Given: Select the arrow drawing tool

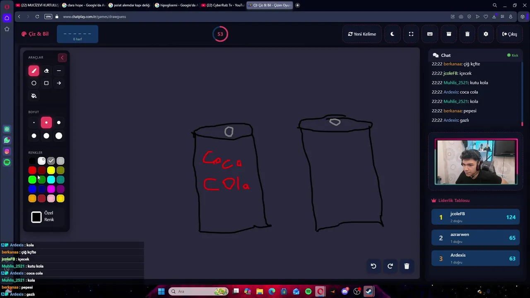Looking at the screenshot, I should [x=59, y=83].
